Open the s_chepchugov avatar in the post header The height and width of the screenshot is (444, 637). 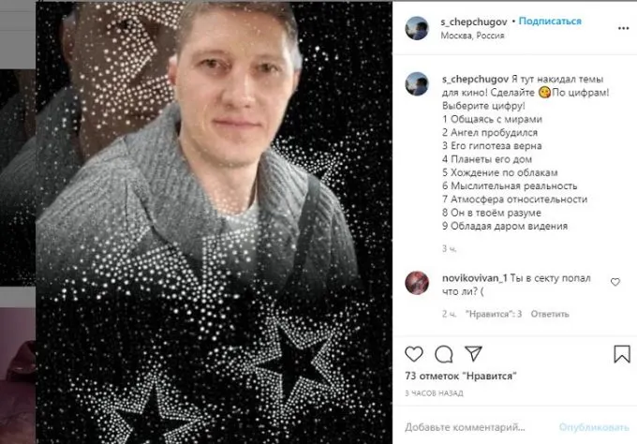click(417, 28)
